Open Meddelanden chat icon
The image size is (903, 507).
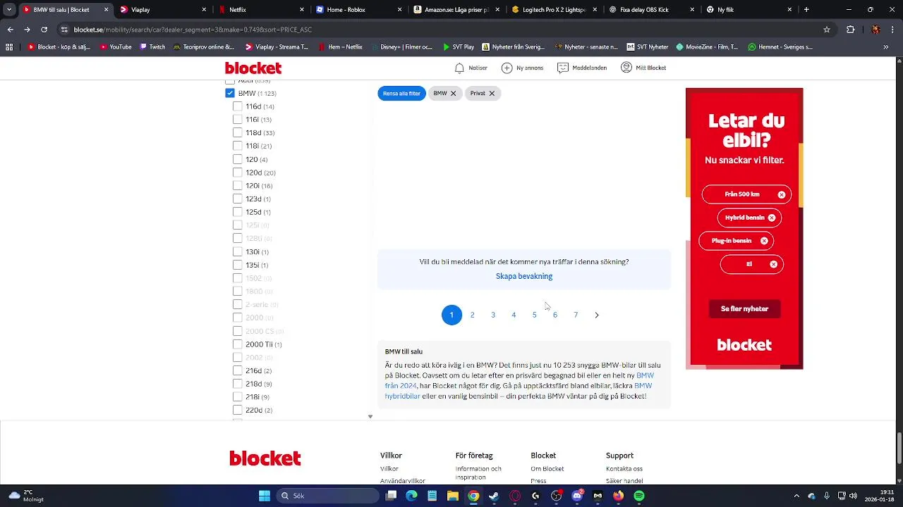(562, 68)
